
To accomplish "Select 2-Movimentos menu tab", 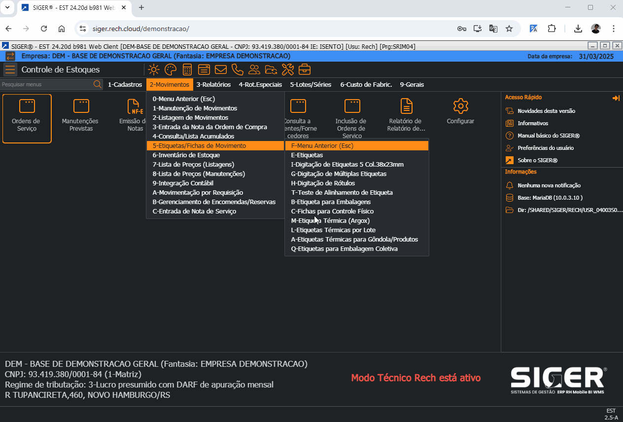I will coord(170,84).
